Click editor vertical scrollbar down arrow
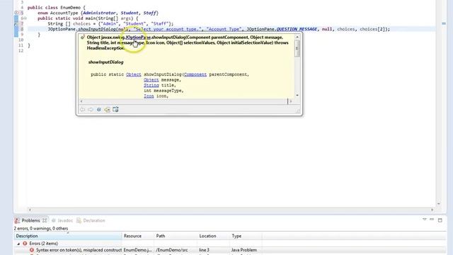The width and height of the screenshot is (453, 255). (x=439, y=204)
